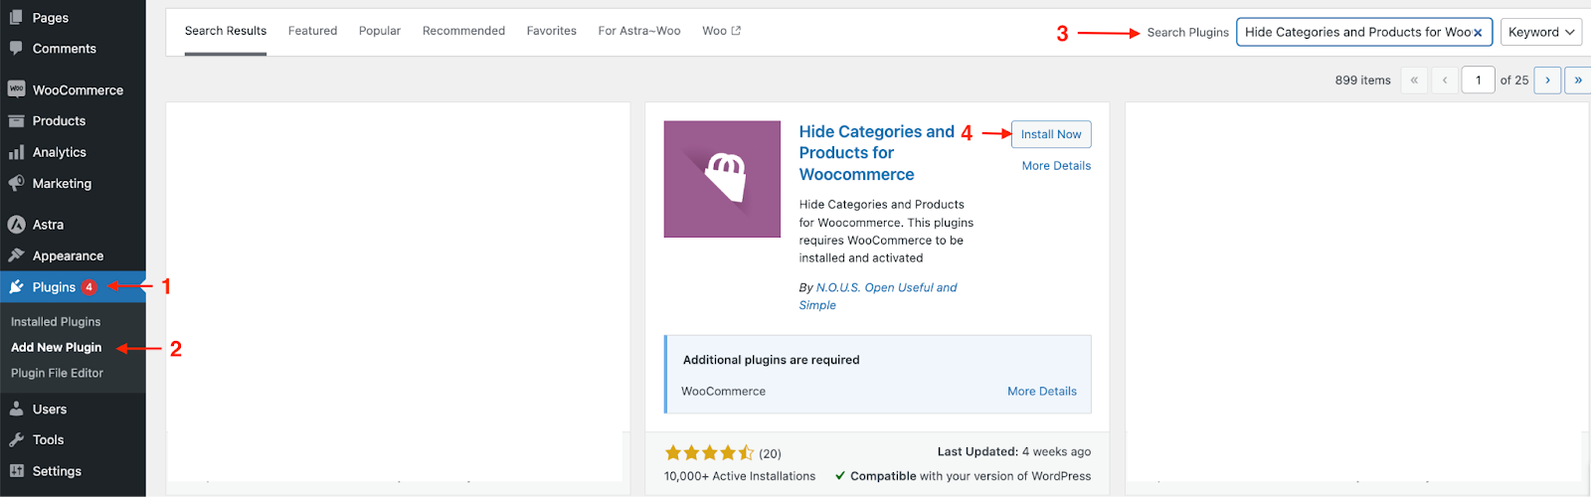The height and width of the screenshot is (497, 1591).
Task: Open the Analytics sidebar menu
Action: click(x=73, y=152)
